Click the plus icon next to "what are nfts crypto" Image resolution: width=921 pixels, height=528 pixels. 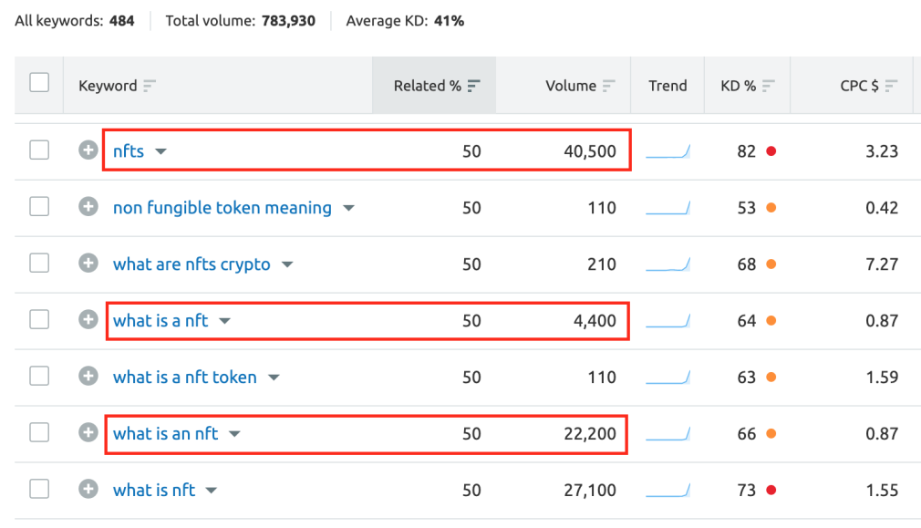point(88,264)
